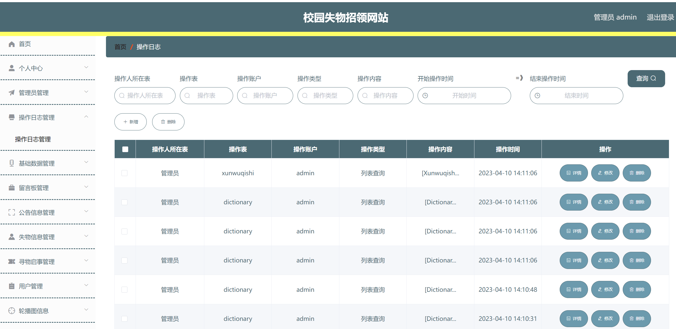
Task: Expand the 个人中心 sidebar menu
Action: [48, 68]
